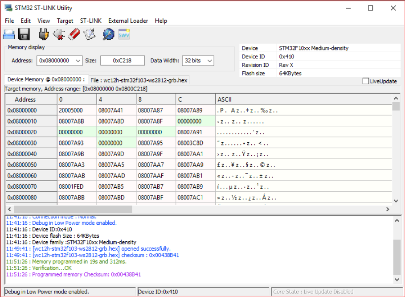Click the Full chip erase eraser icon
The width and height of the screenshot is (405, 297).
click(x=74, y=34)
